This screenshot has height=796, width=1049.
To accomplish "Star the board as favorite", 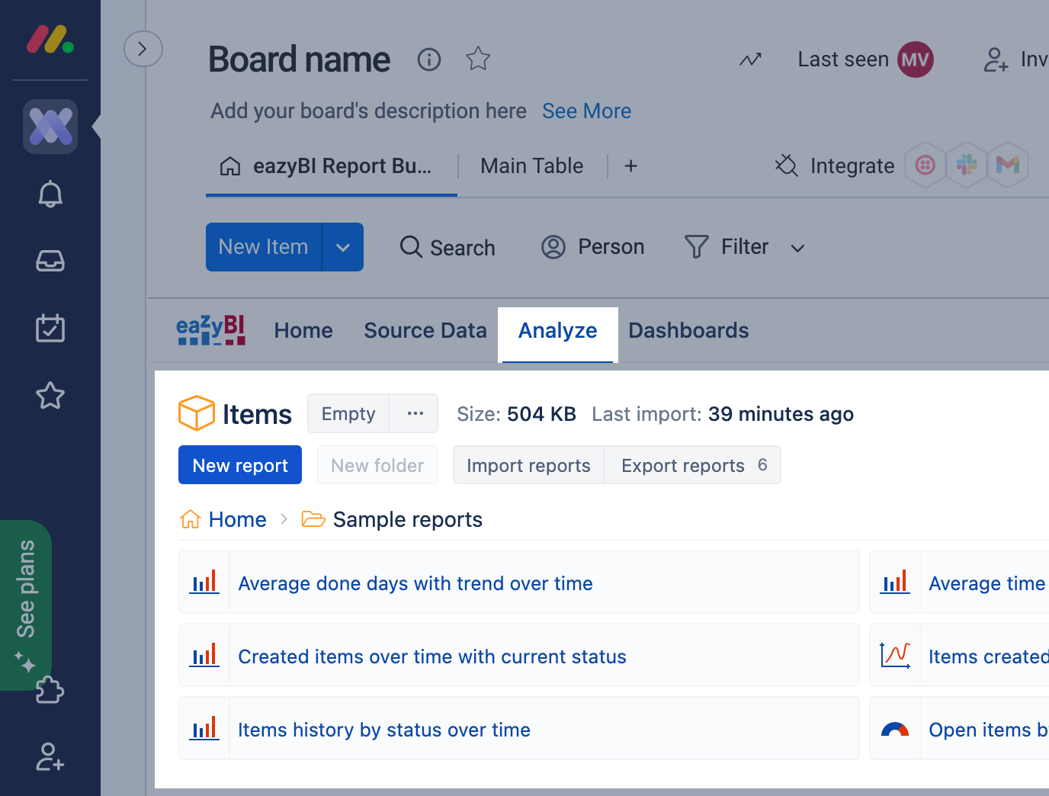I will pos(478,59).
